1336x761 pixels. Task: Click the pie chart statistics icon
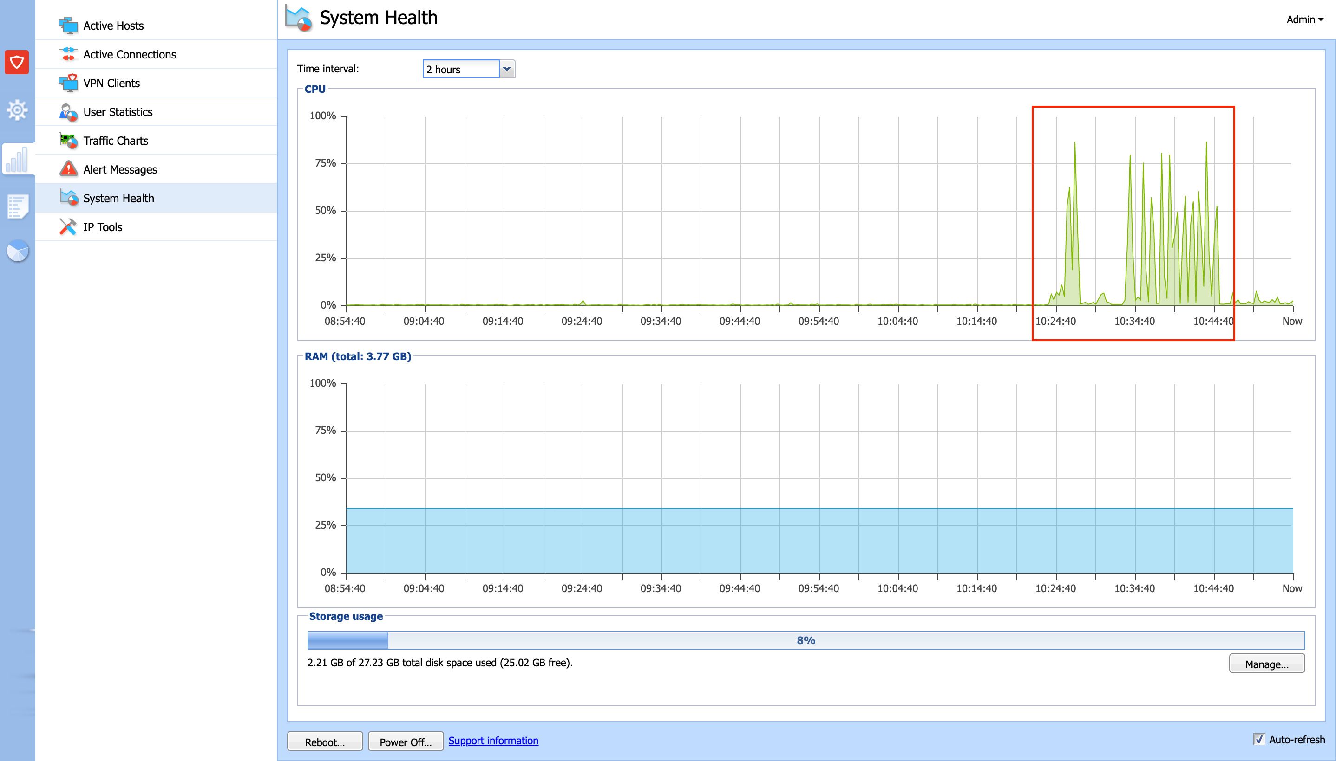(17, 252)
